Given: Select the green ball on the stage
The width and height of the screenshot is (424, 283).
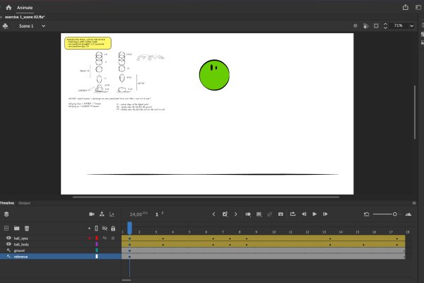Looking at the screenshot, I should pyautogui.click(x=214, y=75).
